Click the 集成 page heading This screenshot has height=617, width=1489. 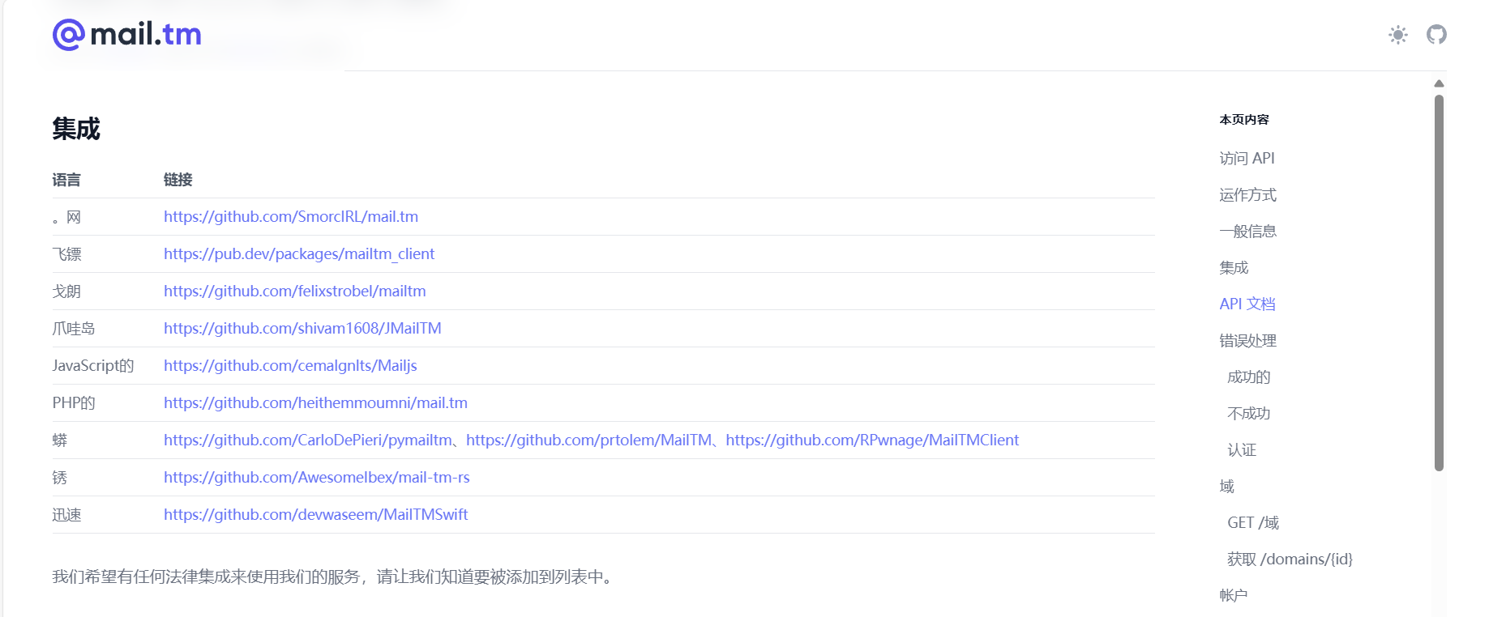point(76,129)
